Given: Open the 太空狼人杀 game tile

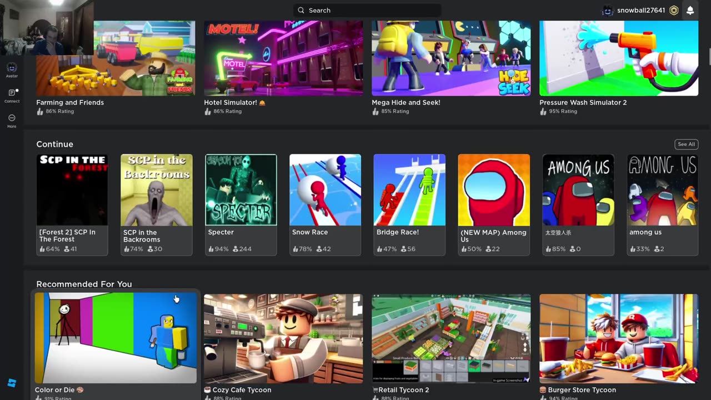Looking at the screenshot, I should tap(578, 204).
